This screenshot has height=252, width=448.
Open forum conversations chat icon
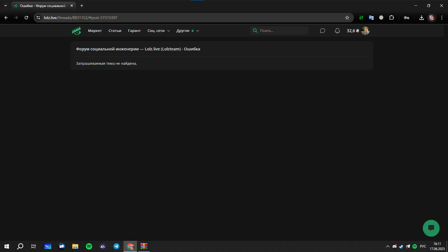323,31
